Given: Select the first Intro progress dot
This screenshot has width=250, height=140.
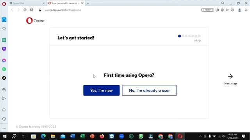Looking at the screenshot, I should point(179,36).
